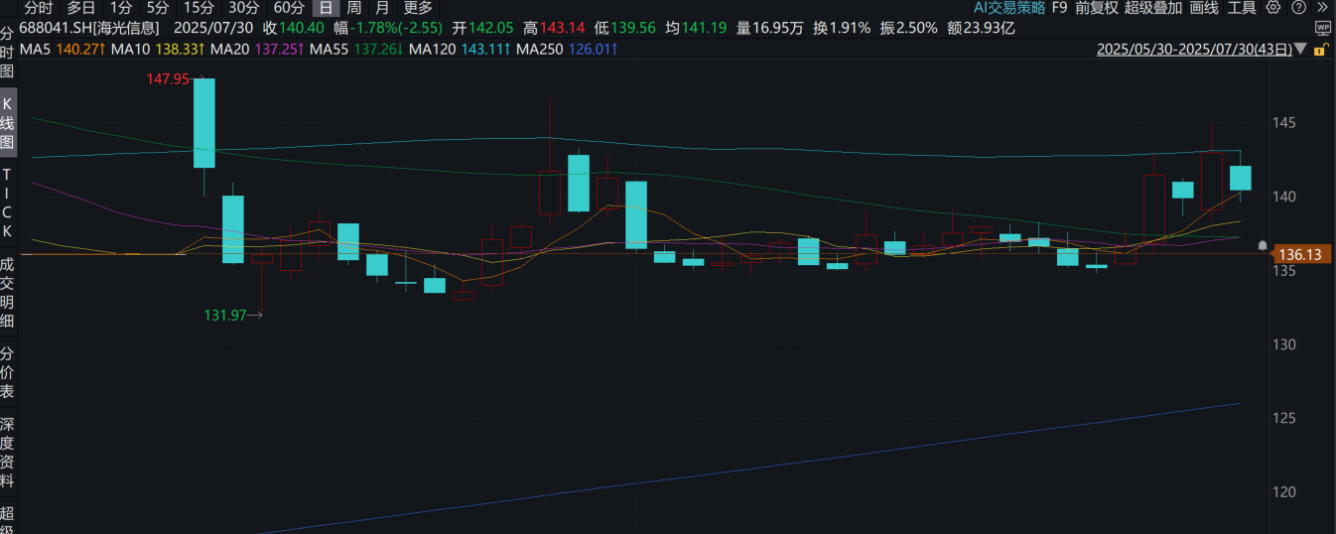Open TICK in left sidebar
The image size is (1336, 534).
click(8, 202)
